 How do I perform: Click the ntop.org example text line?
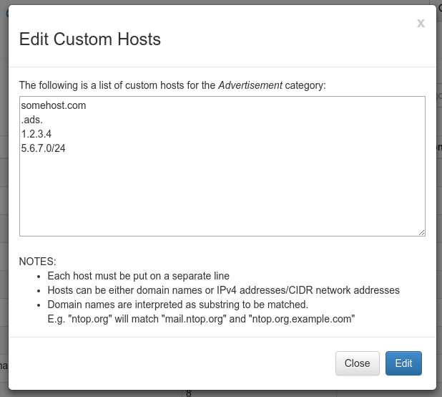(201, 319)
